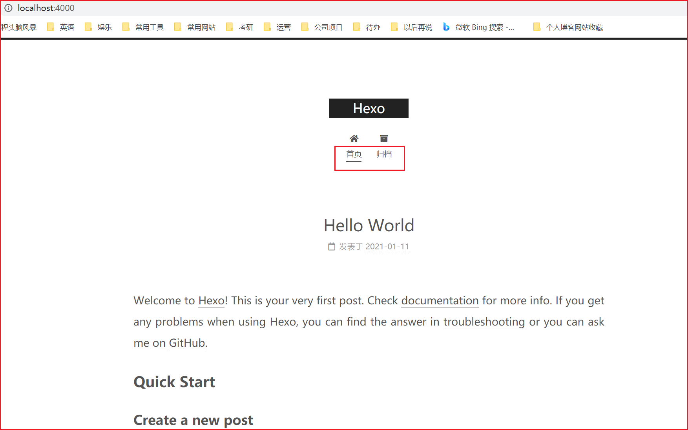
Task: Open the 常用工具 bookmark folder
Action: click(x=143, y=27)
